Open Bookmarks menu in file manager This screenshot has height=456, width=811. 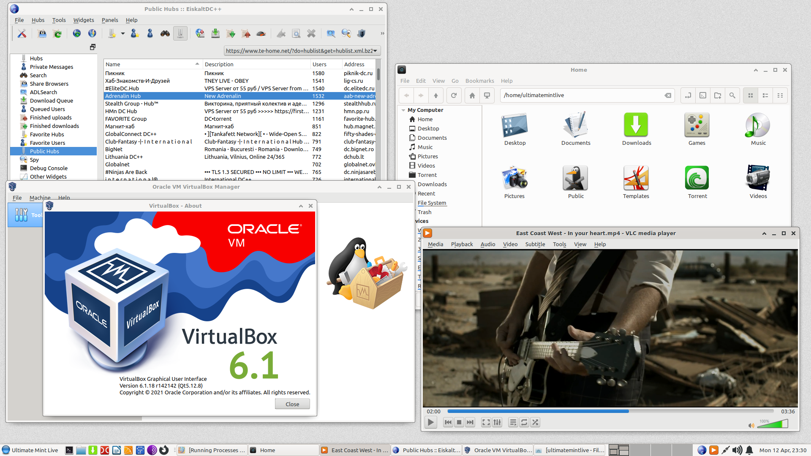(x=479, y=81)
